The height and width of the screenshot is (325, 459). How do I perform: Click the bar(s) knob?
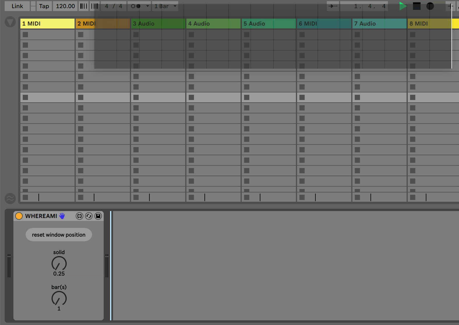(59, 298)
